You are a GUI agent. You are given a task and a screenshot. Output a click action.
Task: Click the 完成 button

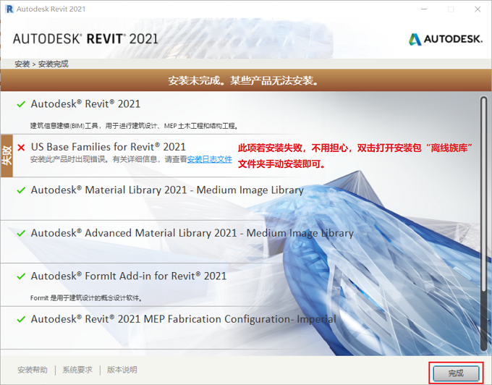(x=456, y=373)
